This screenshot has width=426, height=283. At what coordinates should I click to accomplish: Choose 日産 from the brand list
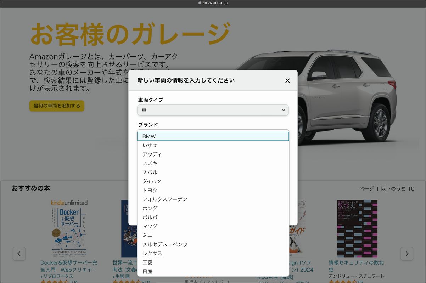[x=213, y=271]
